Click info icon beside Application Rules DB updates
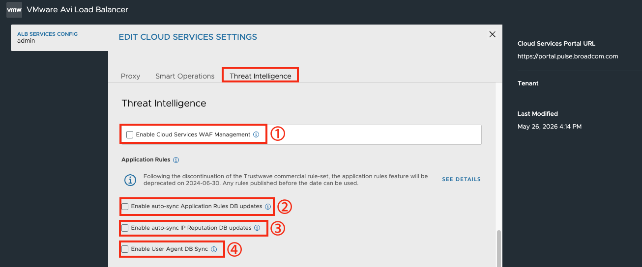 click(x=268, y=207)
